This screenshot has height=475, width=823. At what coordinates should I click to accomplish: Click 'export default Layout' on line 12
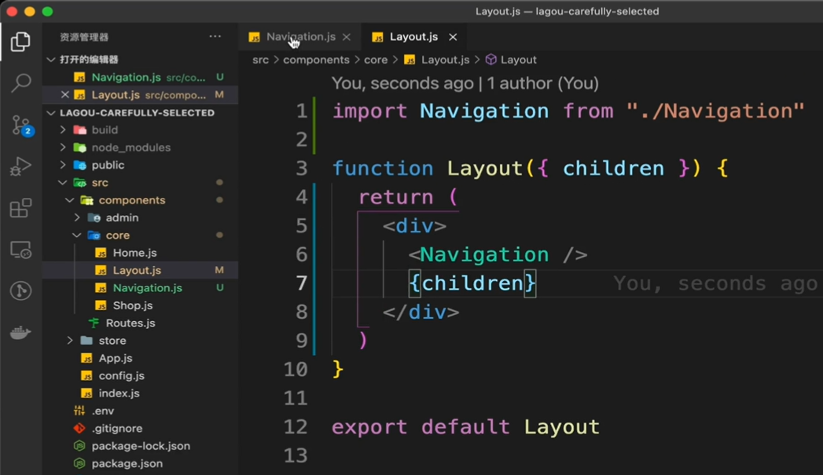465,427
